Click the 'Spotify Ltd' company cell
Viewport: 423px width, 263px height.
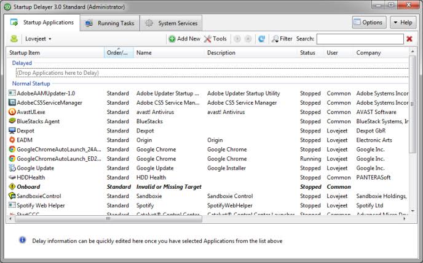point(370,205)
